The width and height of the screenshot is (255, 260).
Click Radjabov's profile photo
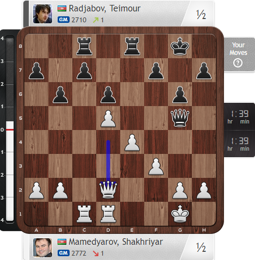(x=42, y=14)
